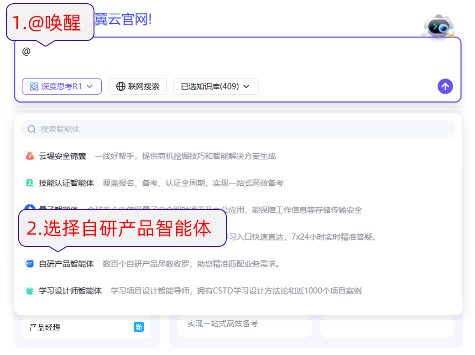475x355 pixels.
Task: Click the 1.@唤醒 callout bubble
Action: click(50, 21)
